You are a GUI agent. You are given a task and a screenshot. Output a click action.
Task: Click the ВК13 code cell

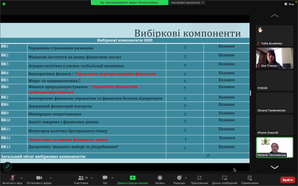point(14,148)
